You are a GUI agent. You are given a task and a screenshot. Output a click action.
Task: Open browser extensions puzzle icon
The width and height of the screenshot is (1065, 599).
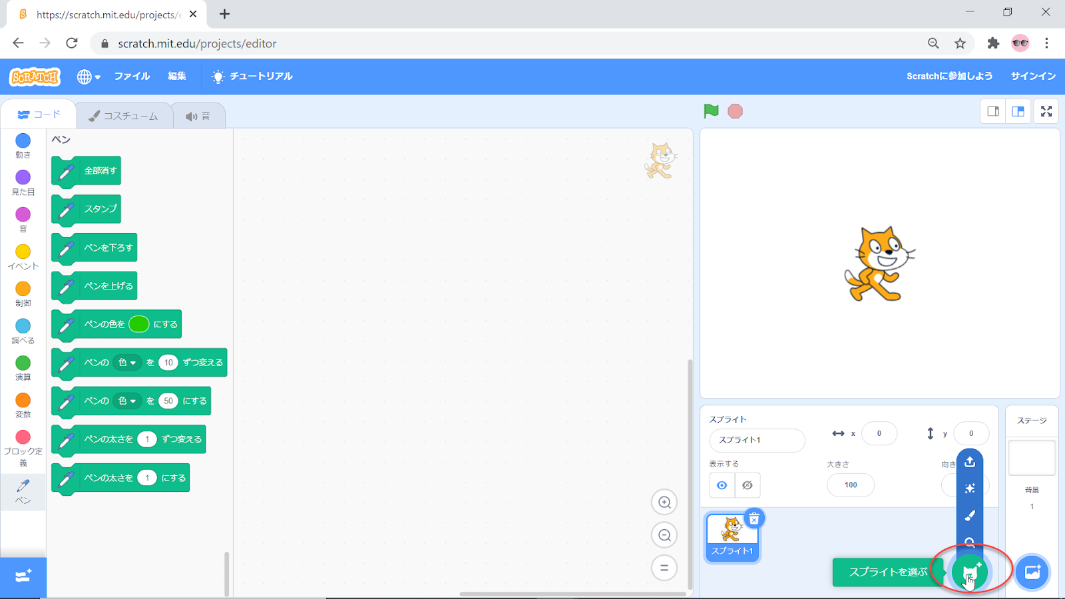(993, 43)
